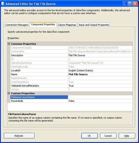Image resolution: width=139 pixels, height=143 pixels.
Task: Click the Refresh button
Action: [19, 136]
